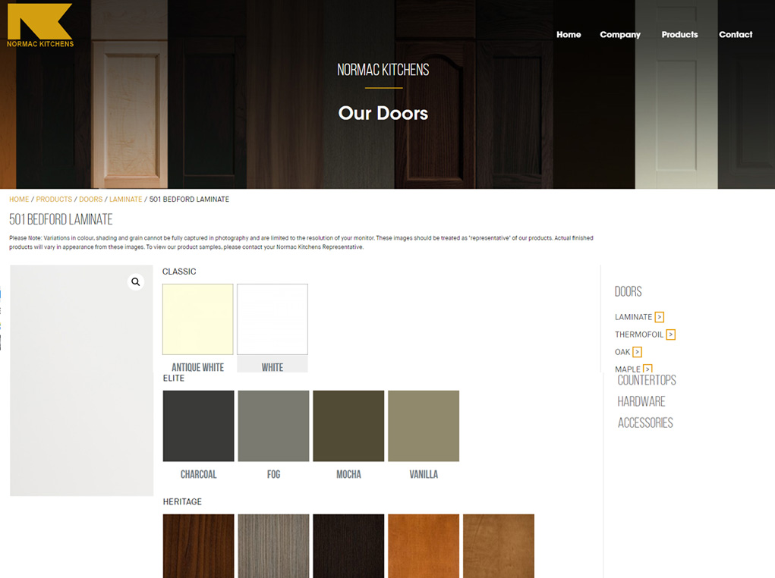This screenshot has width=775, height=578.
Task: Open the Products menu item
Action: pyautogui.click(x=679, y=35)
